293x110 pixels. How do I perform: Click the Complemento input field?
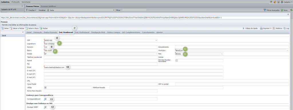[x=232, y=47]
